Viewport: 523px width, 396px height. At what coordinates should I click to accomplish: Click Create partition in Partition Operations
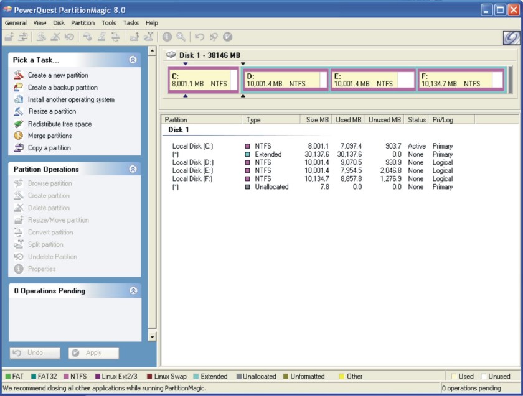(x=49, y=195)
